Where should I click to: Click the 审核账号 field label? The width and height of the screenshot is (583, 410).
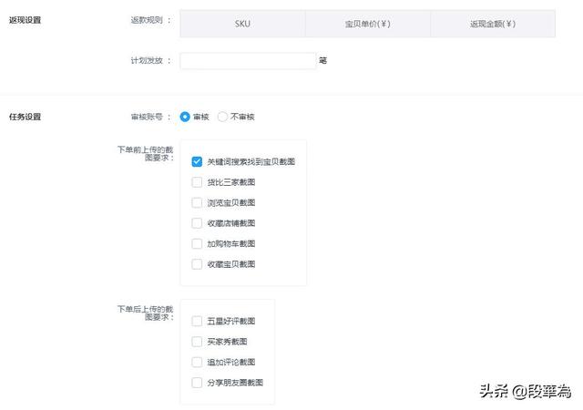pyautogui.click(x=149, y=117)
